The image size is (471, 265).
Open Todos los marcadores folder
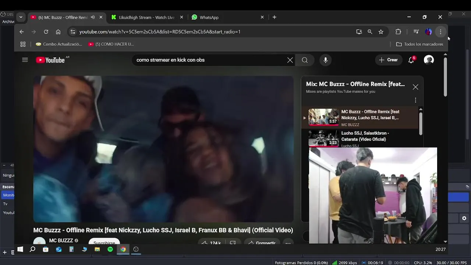(x=419, y=44)
